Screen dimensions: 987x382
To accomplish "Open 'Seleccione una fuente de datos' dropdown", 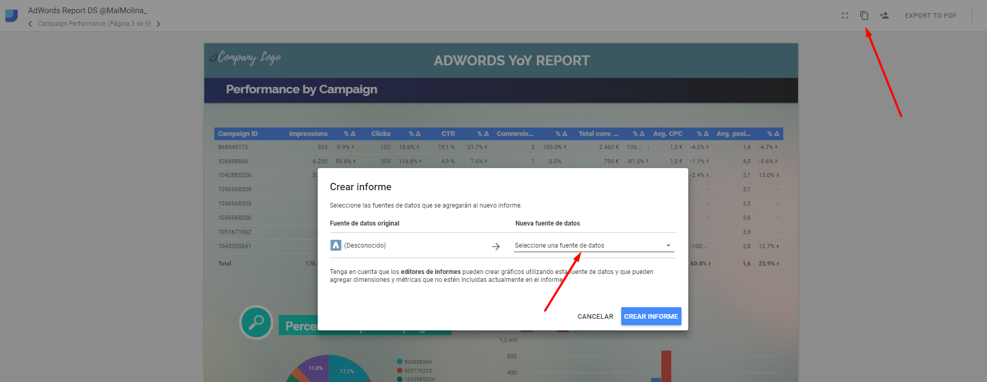I will (x=594, y=246).
